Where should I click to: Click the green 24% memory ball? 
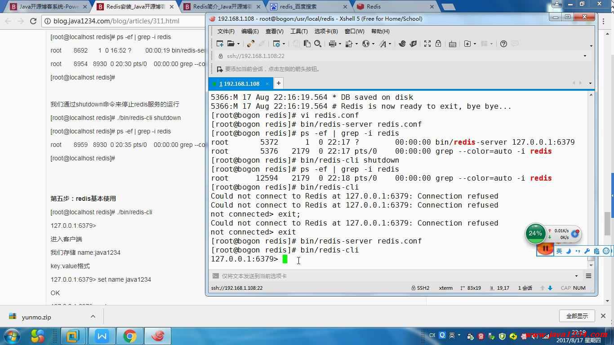(535, 233)
